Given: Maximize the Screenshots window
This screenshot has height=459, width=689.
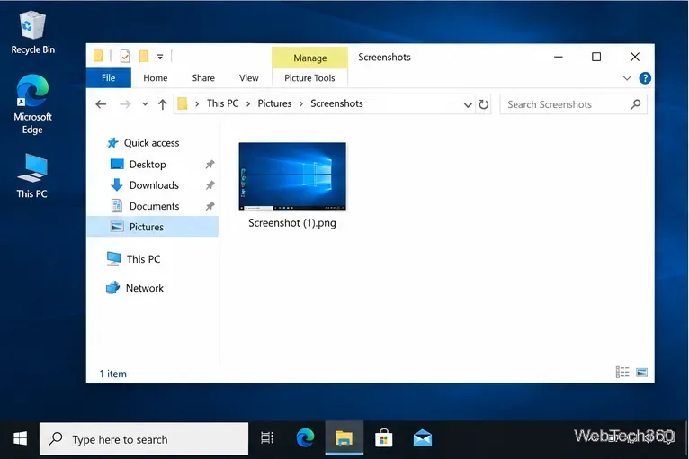Looking at the screenshot, I should [x=596, y=57].
